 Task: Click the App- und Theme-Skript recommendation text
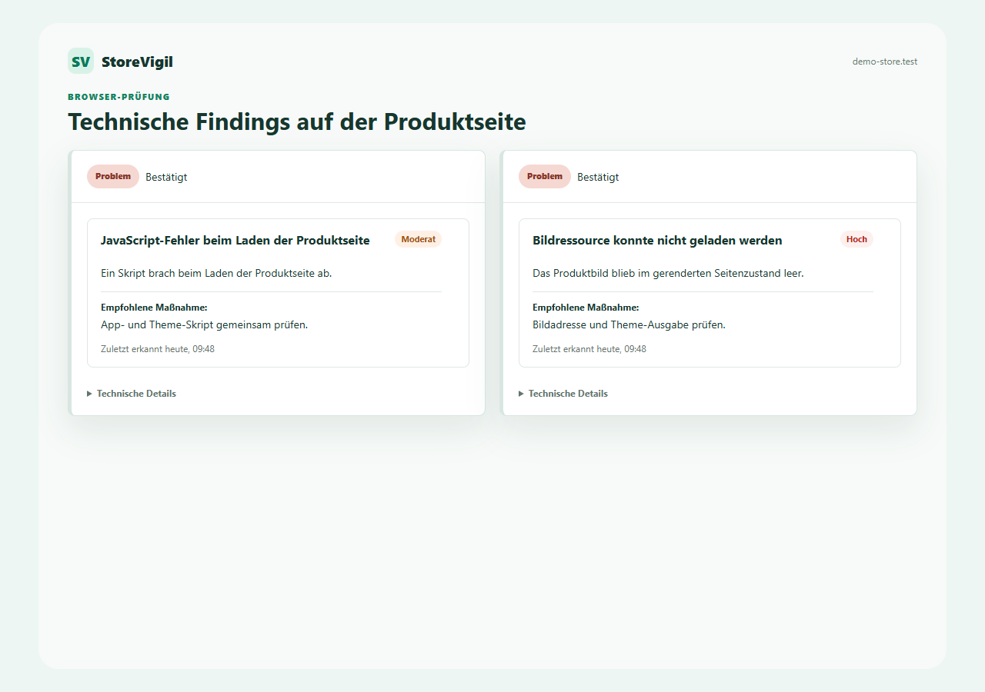coord(205,325)
